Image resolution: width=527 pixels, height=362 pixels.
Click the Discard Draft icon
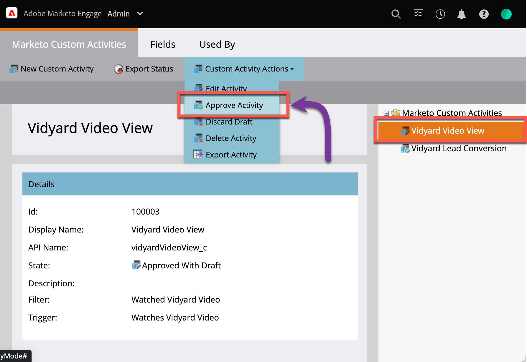pos(198,122)
